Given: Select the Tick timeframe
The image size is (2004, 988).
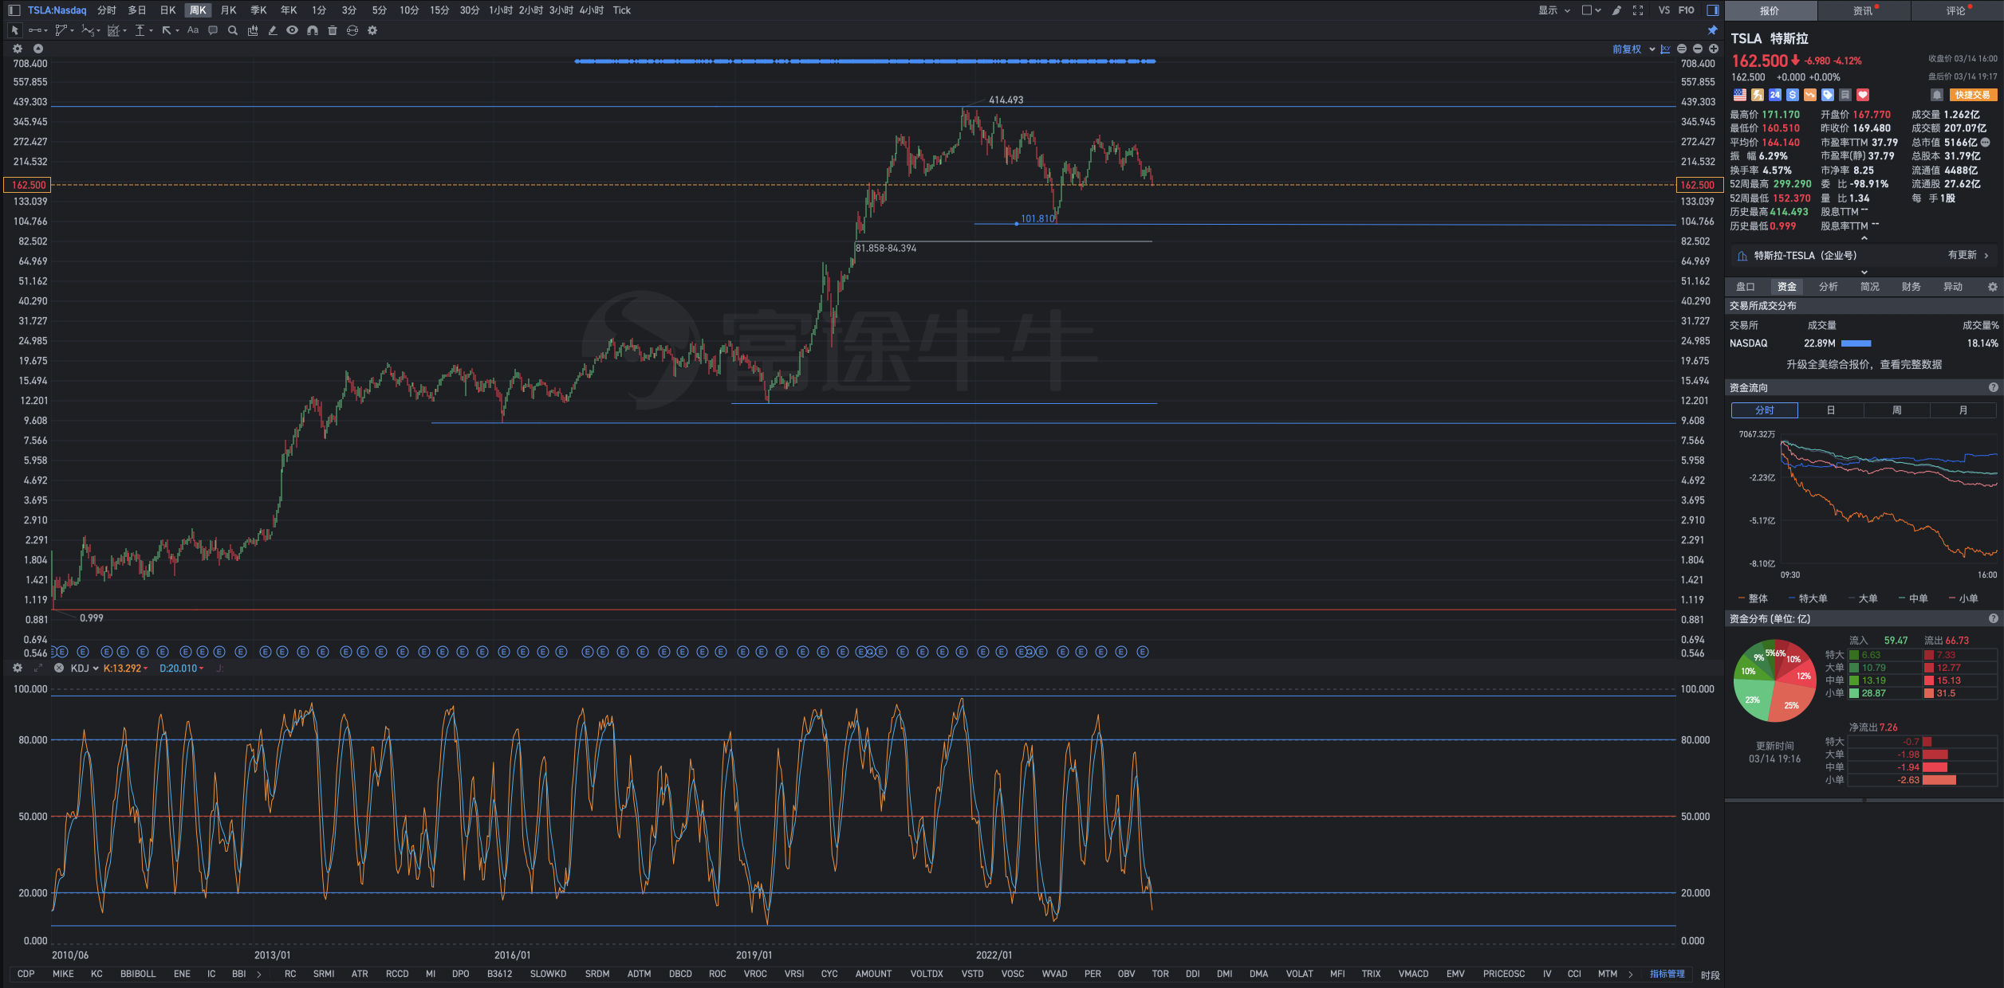Looking at the screenshot, I should (622, 10).
